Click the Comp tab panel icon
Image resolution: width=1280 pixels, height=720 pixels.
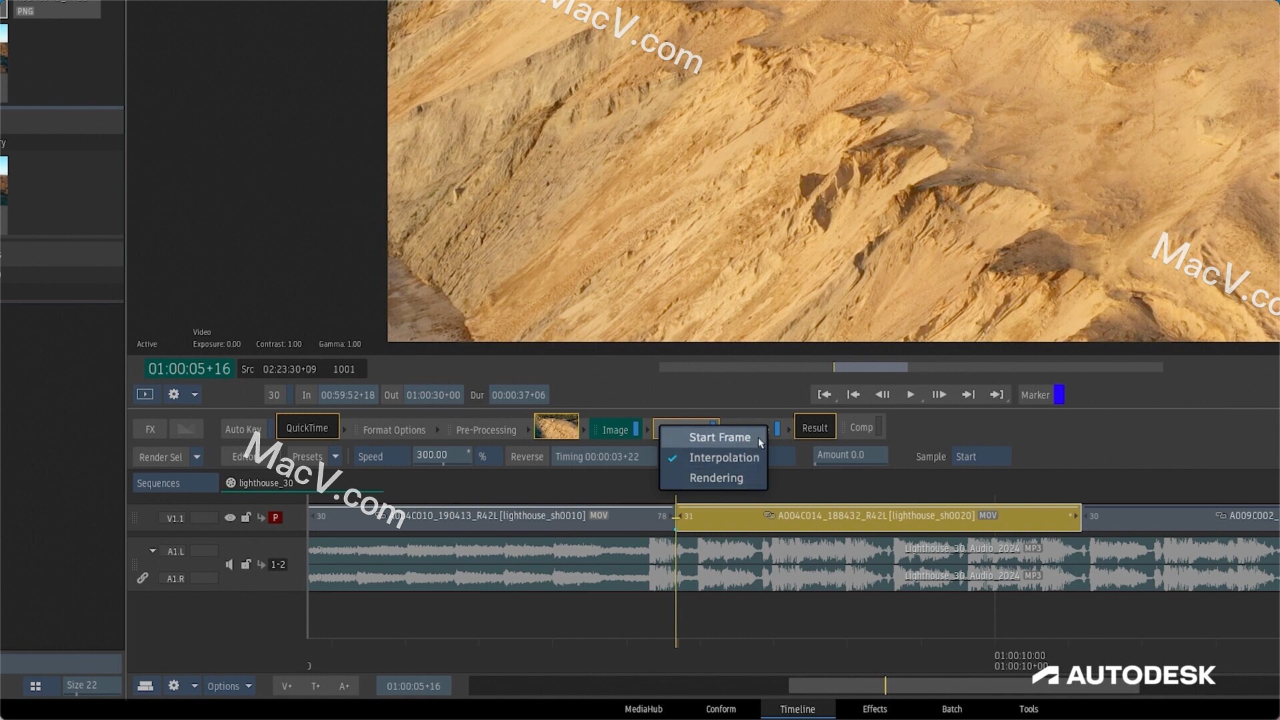(x=861, y=427)
